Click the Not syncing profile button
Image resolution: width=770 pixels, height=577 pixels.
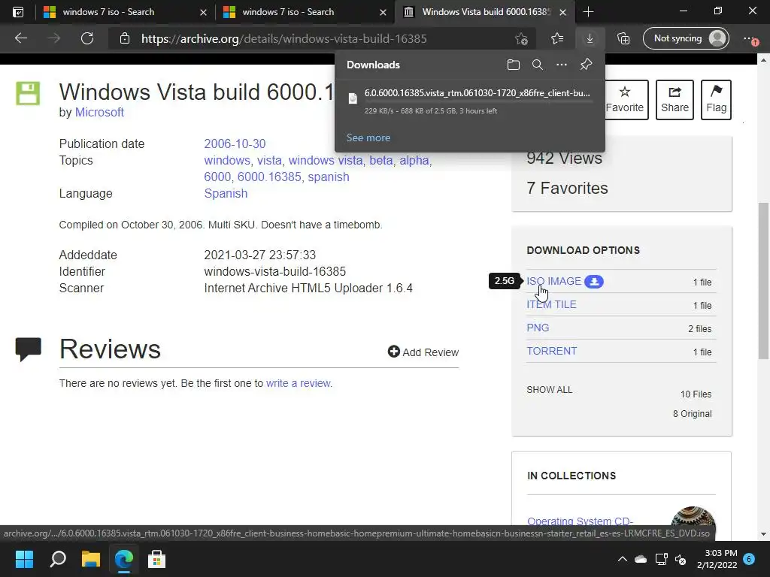coord(686,38)
